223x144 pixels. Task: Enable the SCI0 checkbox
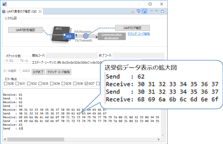(x=6, y=84)
